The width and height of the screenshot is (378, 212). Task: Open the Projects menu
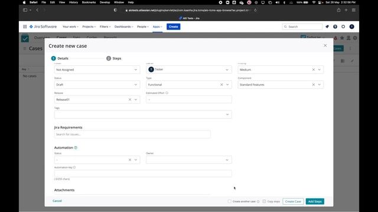point(89,26)
